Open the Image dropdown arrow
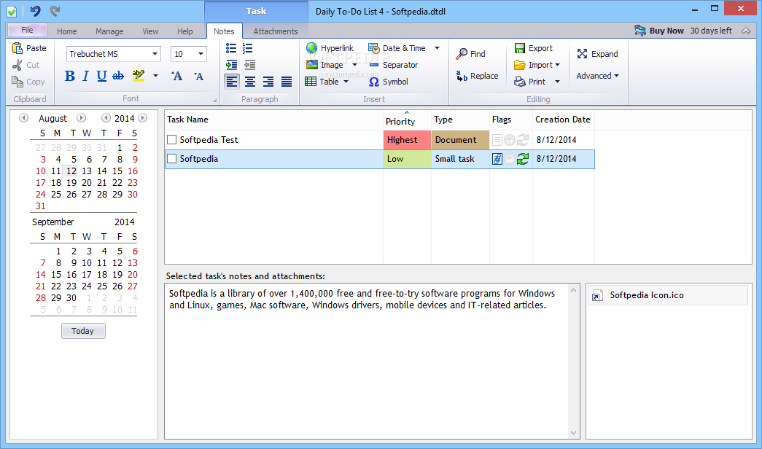762x449 pixels. 355,65
